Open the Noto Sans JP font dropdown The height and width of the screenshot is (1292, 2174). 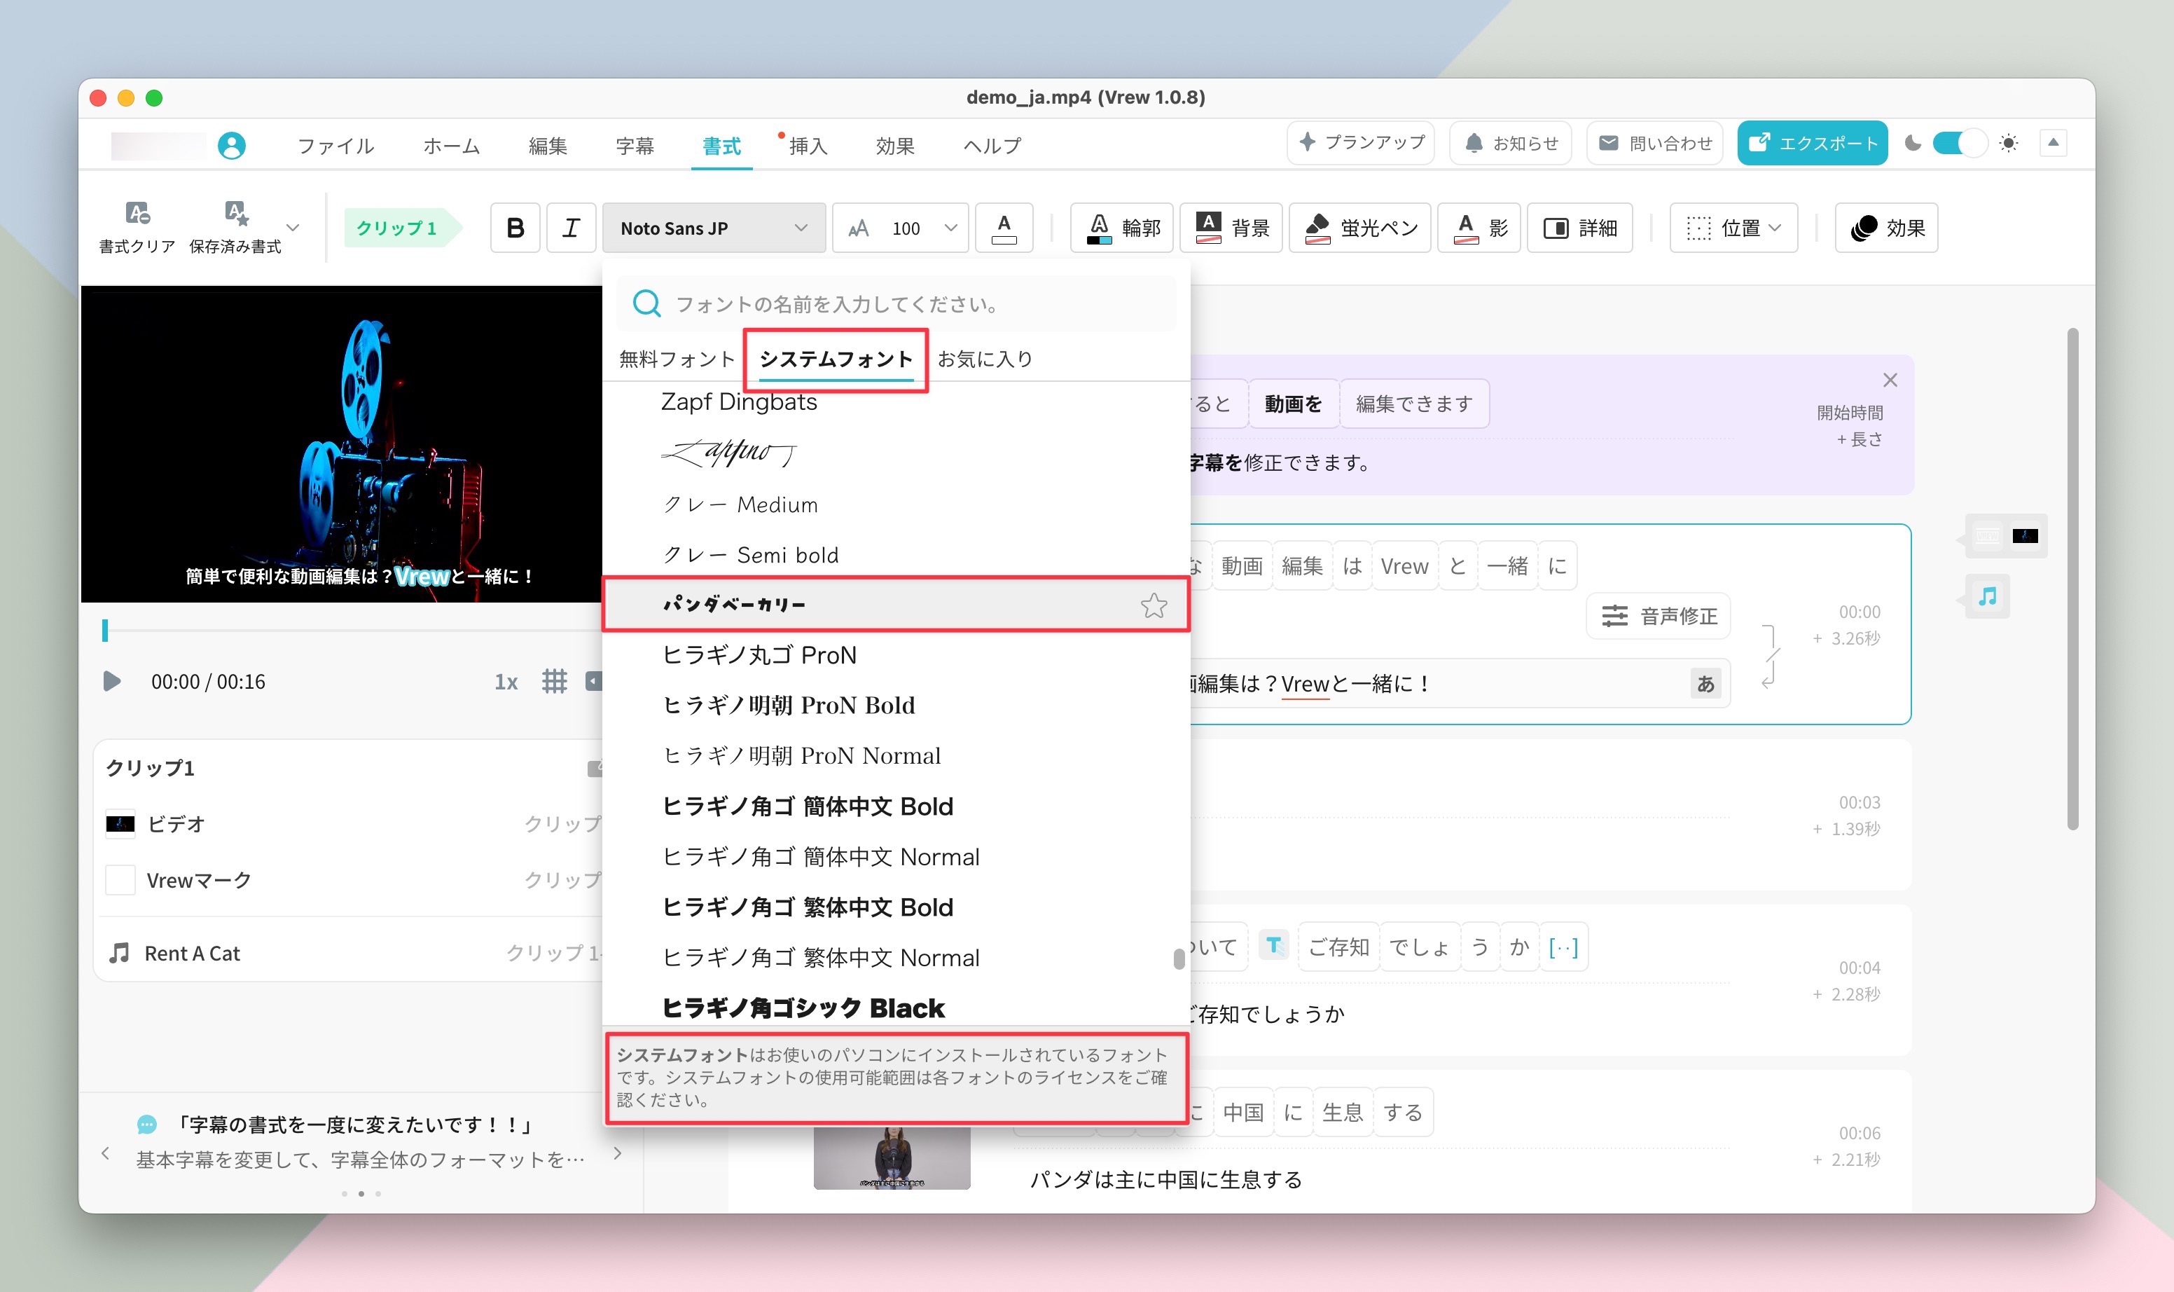point(714,228)
